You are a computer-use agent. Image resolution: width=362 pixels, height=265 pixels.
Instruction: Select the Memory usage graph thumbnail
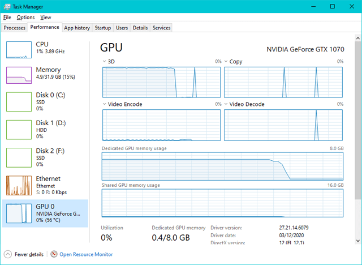tap(19, 75)
